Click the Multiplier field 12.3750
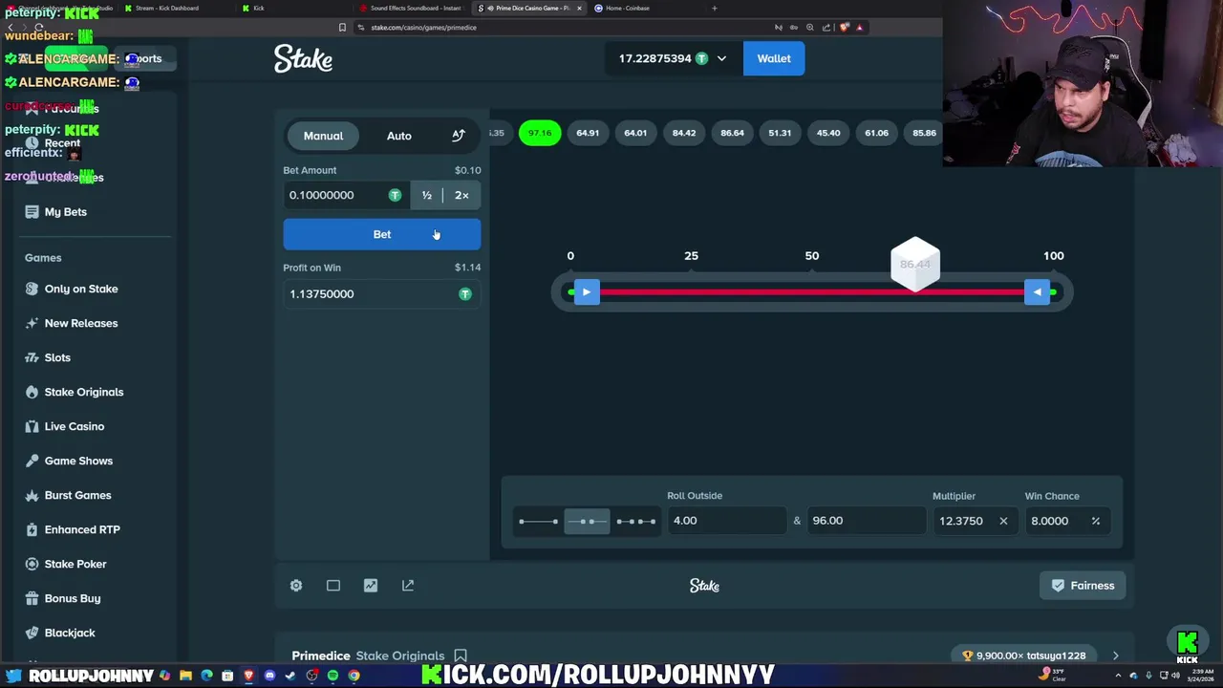The height and width of the screenshot is (688, 1223). (974, 521)
